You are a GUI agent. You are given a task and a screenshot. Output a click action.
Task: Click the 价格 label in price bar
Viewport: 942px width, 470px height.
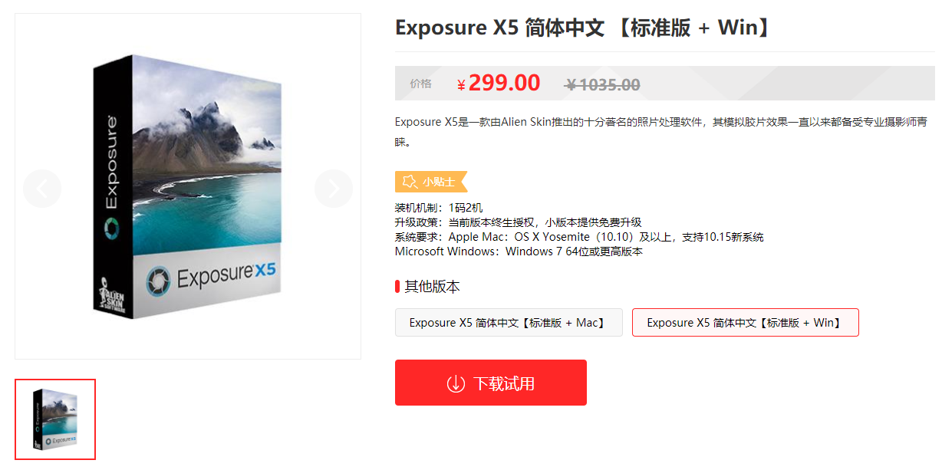coord(420,84)
